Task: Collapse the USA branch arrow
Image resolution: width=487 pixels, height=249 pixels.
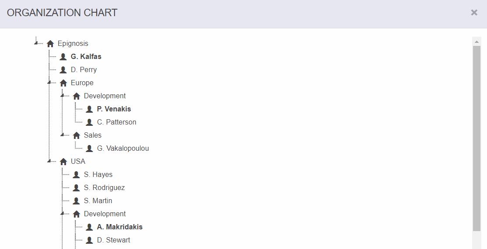Action: pos(49,161)
